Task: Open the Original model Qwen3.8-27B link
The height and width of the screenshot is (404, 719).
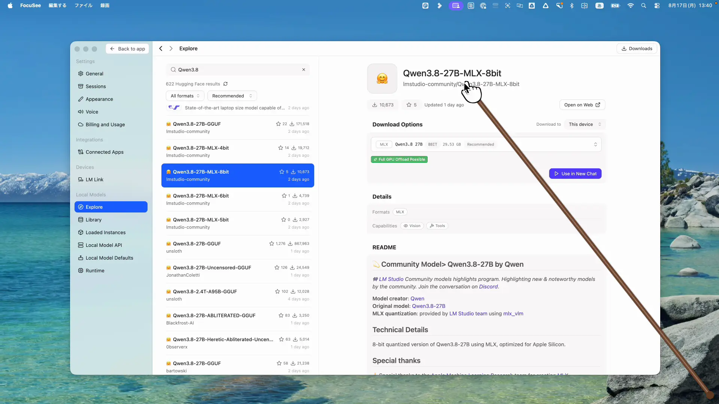Action: (428, 306)
